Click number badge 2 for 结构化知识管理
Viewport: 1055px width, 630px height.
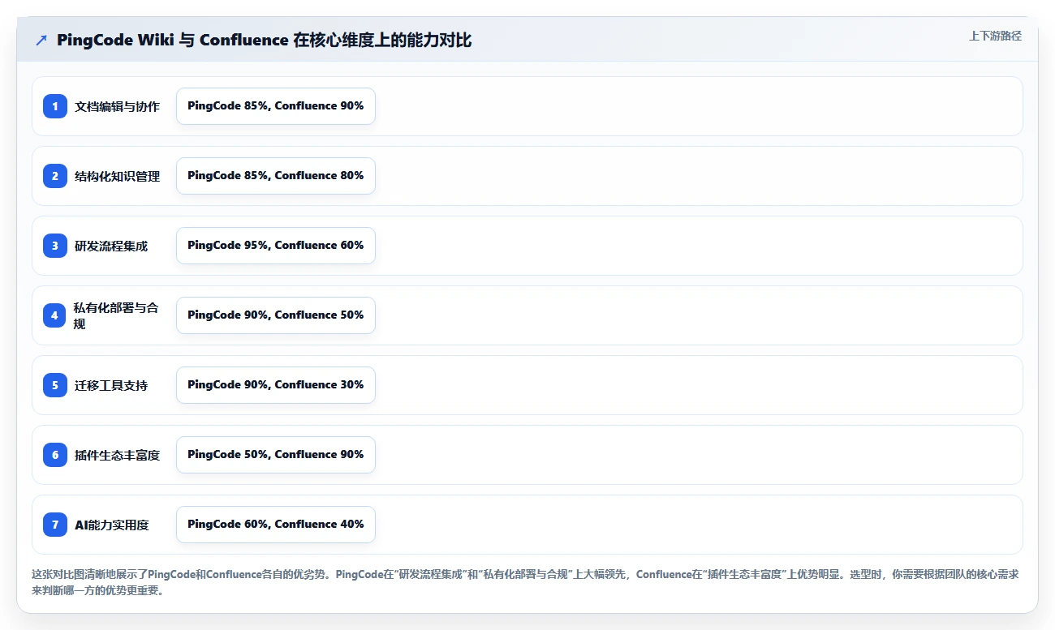point(55,176)
